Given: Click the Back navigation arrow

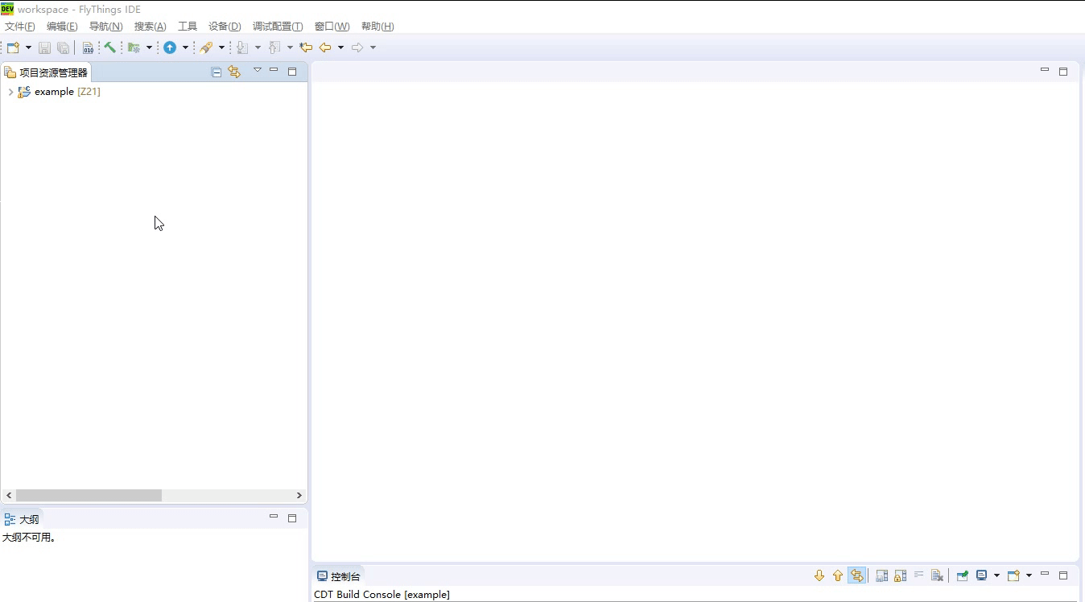Looking at the screenshot, I should [325, 47].
